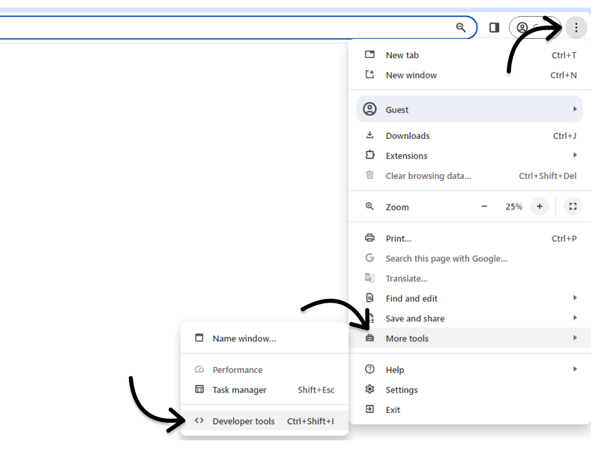This screenshot has width=591, height=449.
Task: Open the Save and share submenu
Action: pos(415,318)
